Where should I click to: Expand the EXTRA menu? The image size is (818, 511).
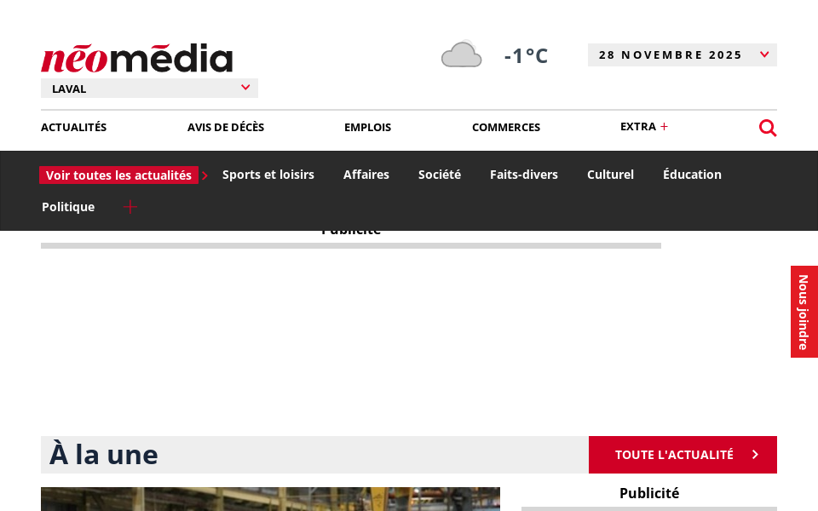point(644,127)
